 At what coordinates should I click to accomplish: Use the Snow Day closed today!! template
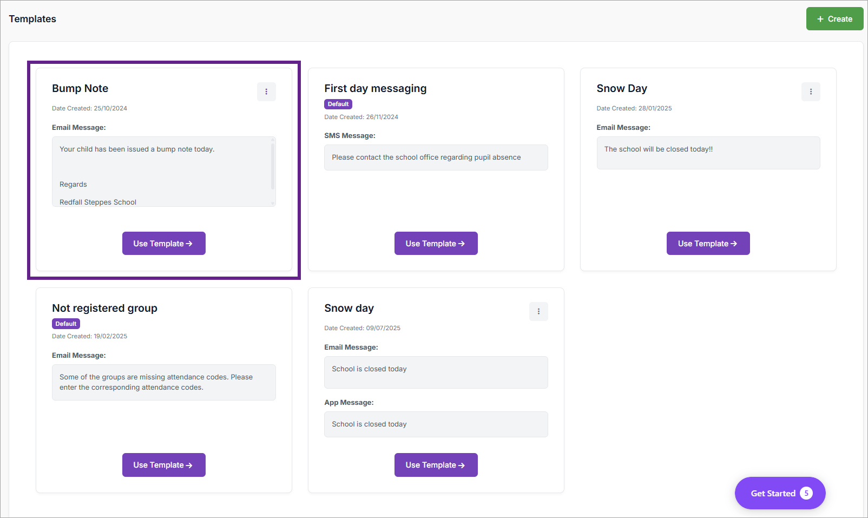pos(708,244)
